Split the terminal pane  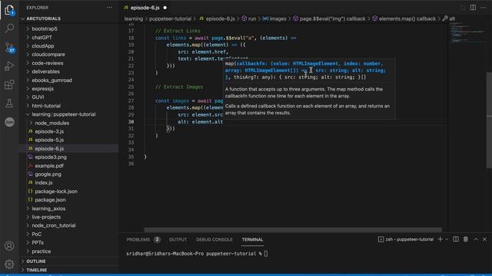pos(456,239)
